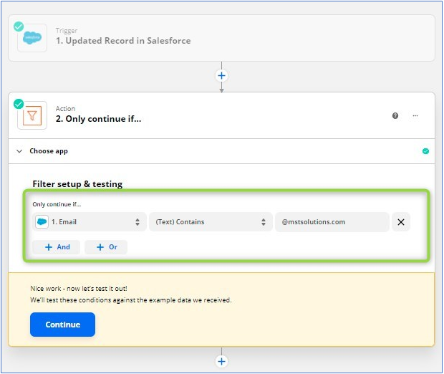The image size is (444, 374).
Task: Collapse the Choose app section chevron
Action: pyautogui.click(x=19, y=151)
